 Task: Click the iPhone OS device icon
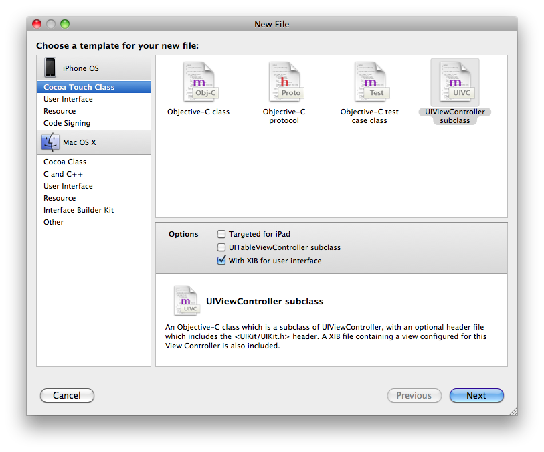click(x=50, y=68)
